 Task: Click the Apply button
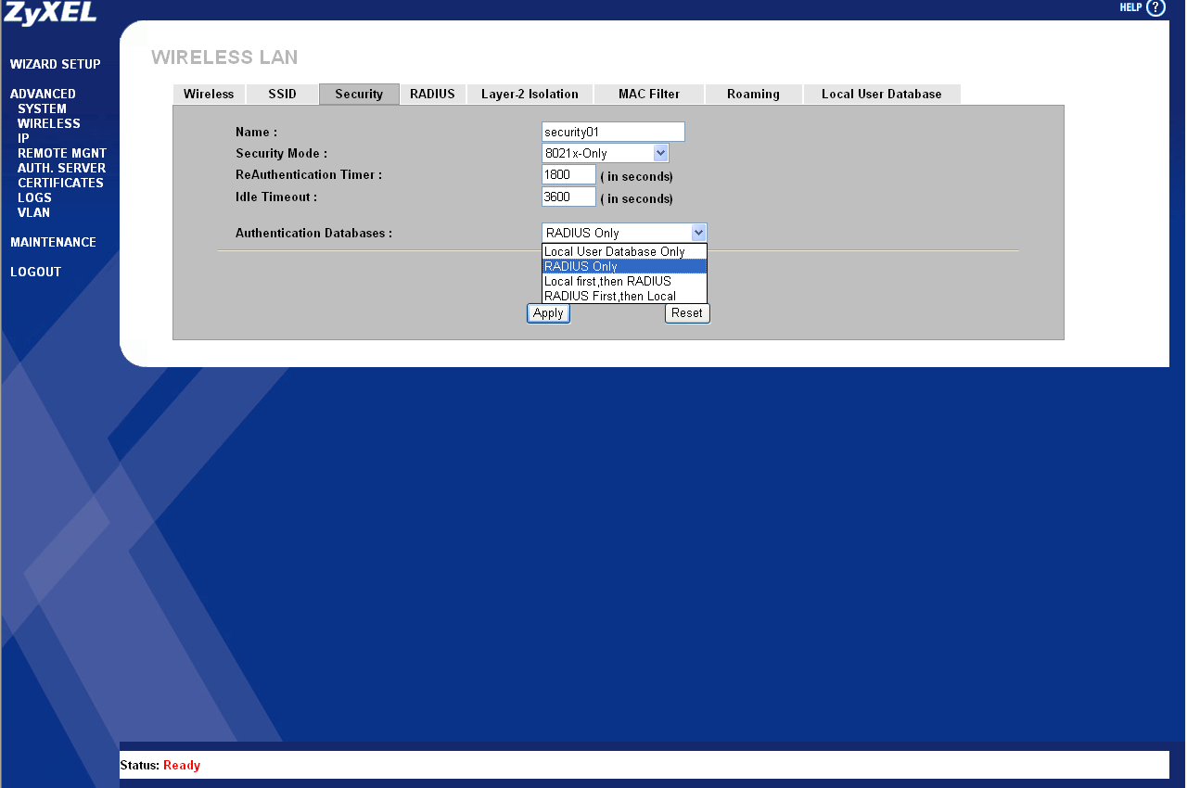point(548,313)
